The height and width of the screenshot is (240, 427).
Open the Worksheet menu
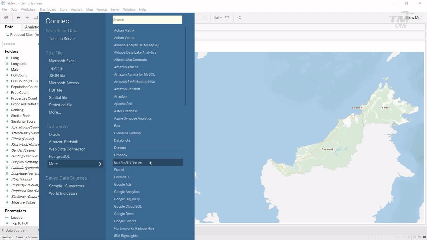[x=29, y=9]
